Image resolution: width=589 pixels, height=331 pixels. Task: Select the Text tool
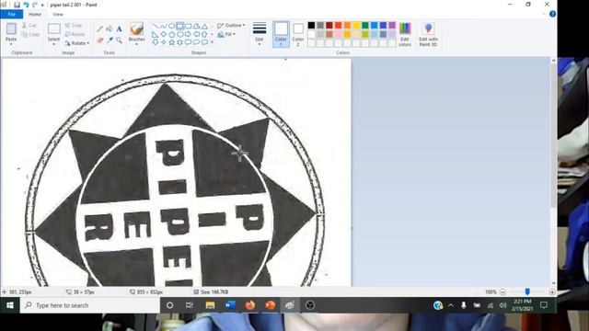tap(119, 29)
